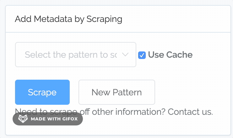Click the word Metadata in the panel title

(x=53, y=19)
